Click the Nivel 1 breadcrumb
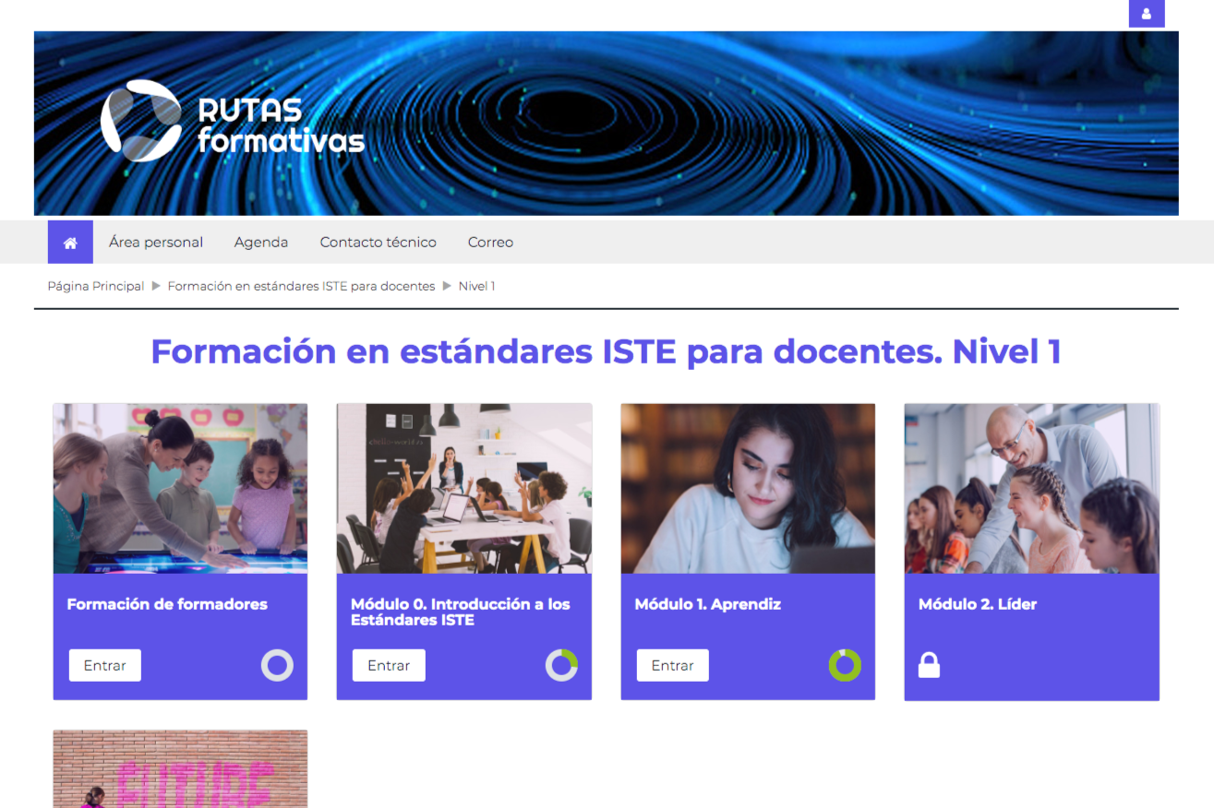The width and height of the screenshot is (1214, 808). (476, 287)
